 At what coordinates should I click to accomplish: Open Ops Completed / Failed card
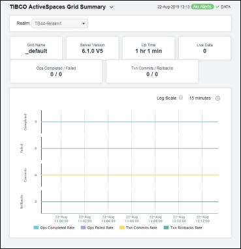tap(56, 72)
